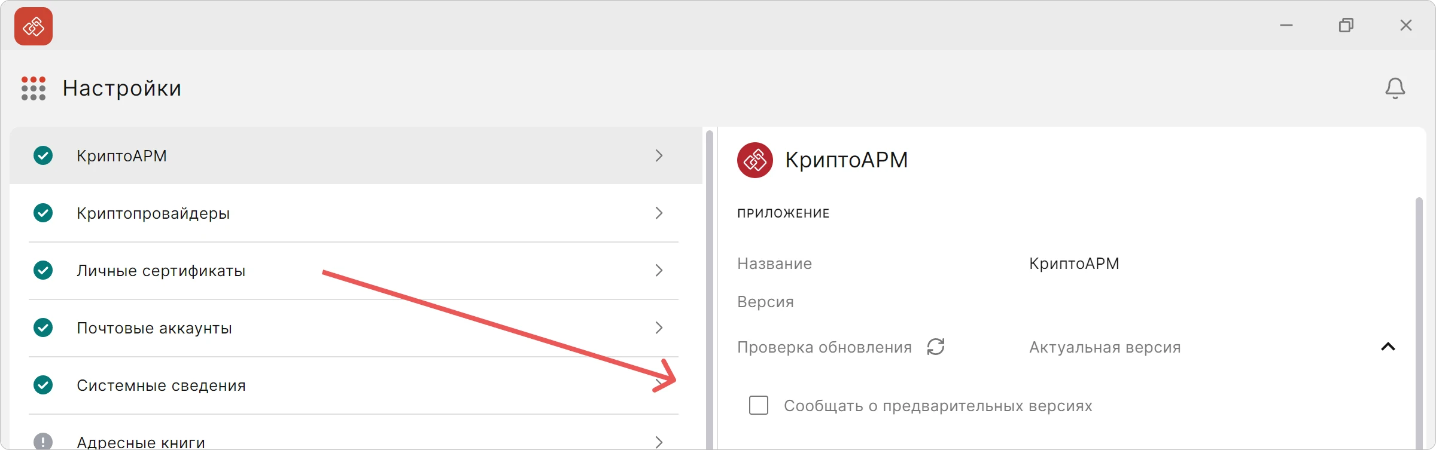Click green checkmark next to Почтовые аккаунты

43,327
